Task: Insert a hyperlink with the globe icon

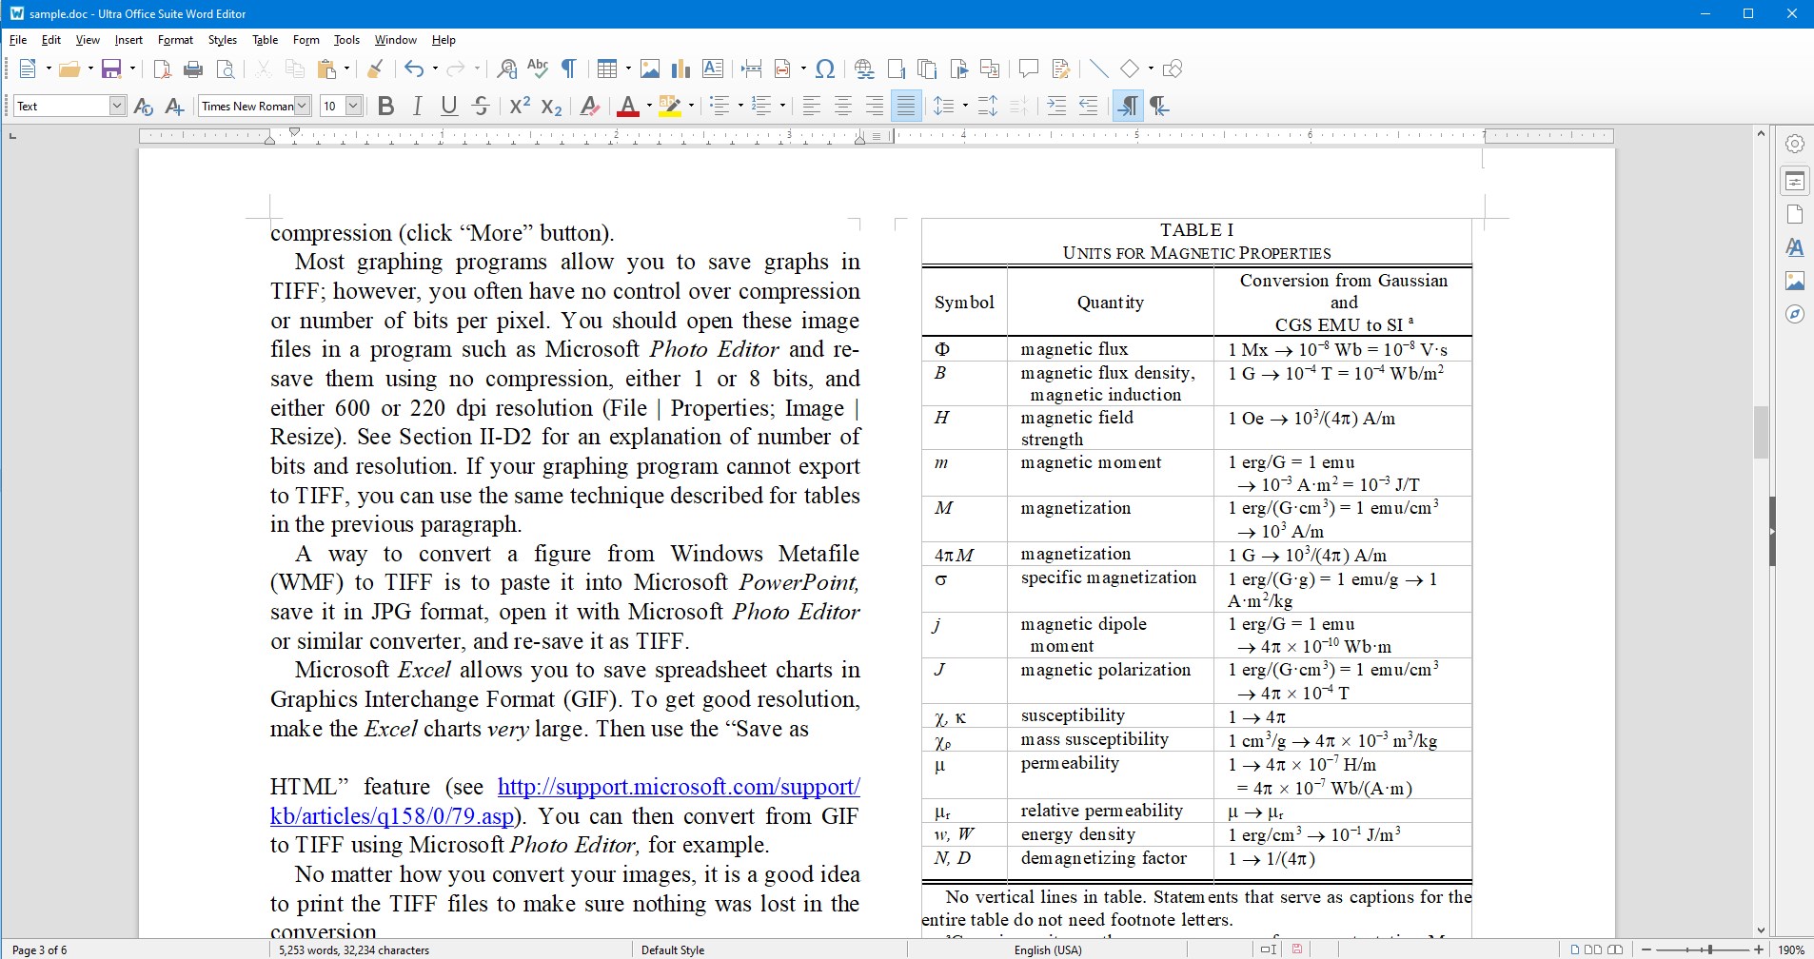Action: click(x=864, y=68)
